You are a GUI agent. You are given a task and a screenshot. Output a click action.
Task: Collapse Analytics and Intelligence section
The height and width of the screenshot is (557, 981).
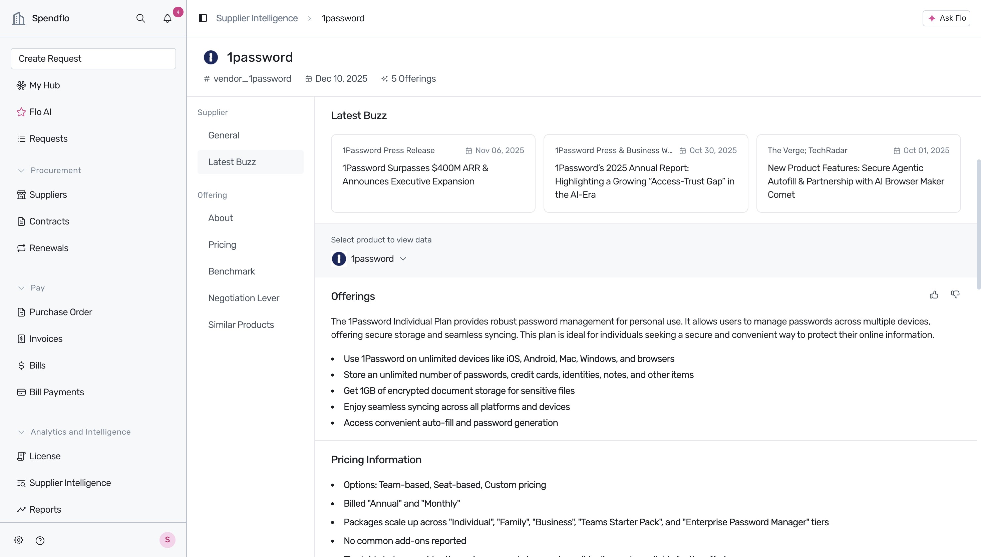click(x=74, y=432)
